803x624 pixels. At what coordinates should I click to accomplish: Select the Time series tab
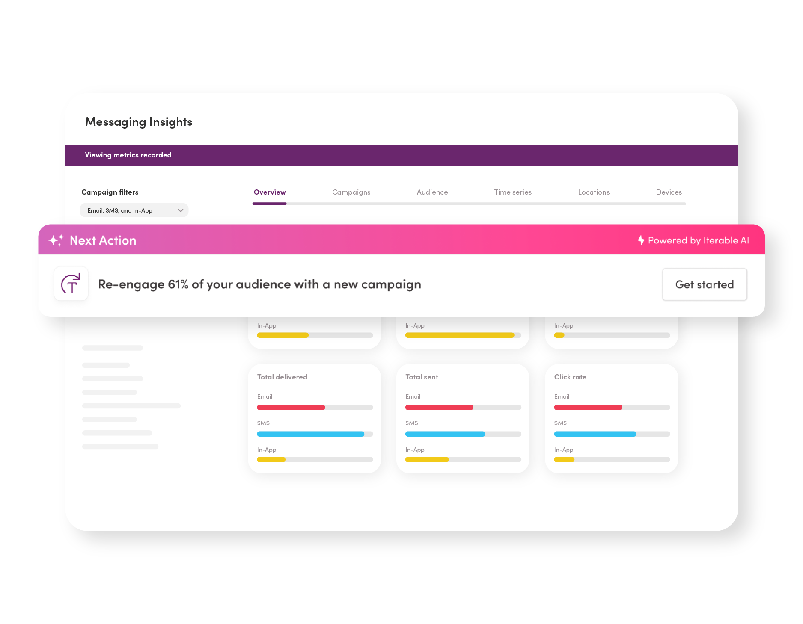(x=513, y=192)
